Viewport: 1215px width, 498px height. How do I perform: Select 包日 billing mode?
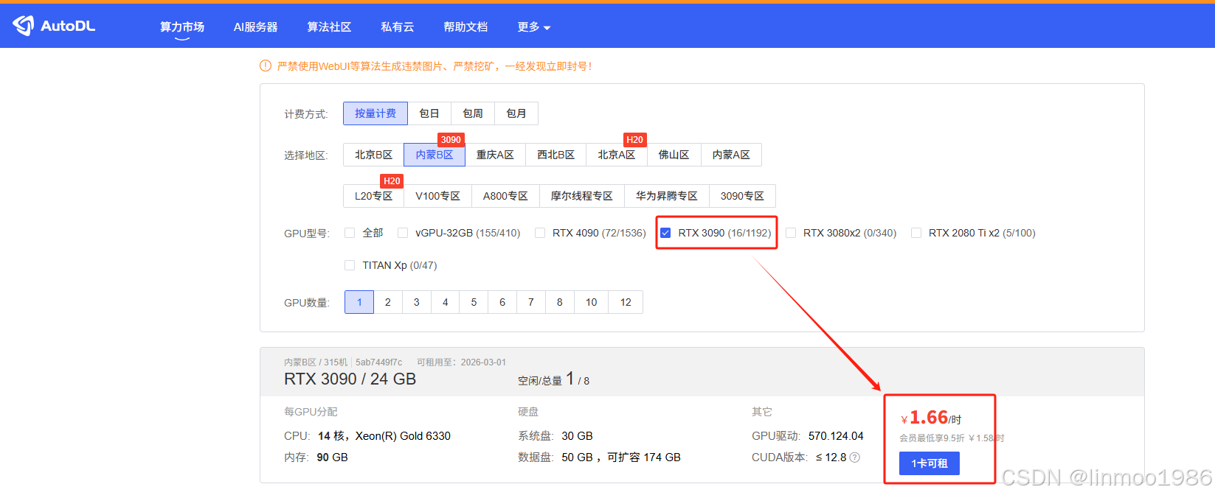429,113
